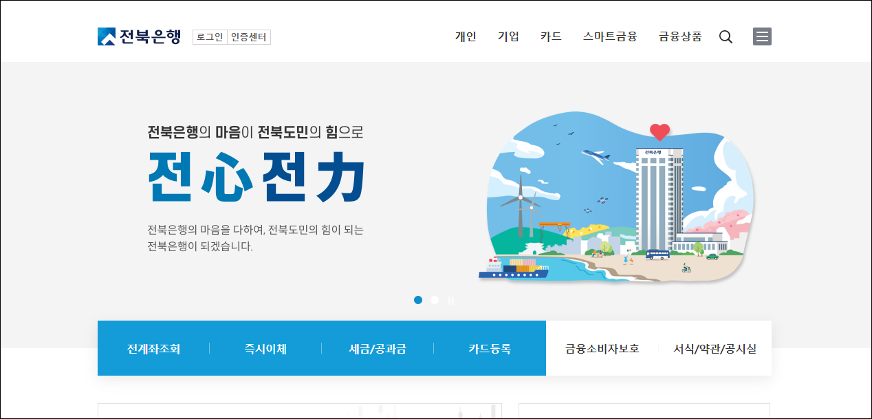Click the 인증센터 button
This screenshot has height=419, width=872.
tap(249, 37)
